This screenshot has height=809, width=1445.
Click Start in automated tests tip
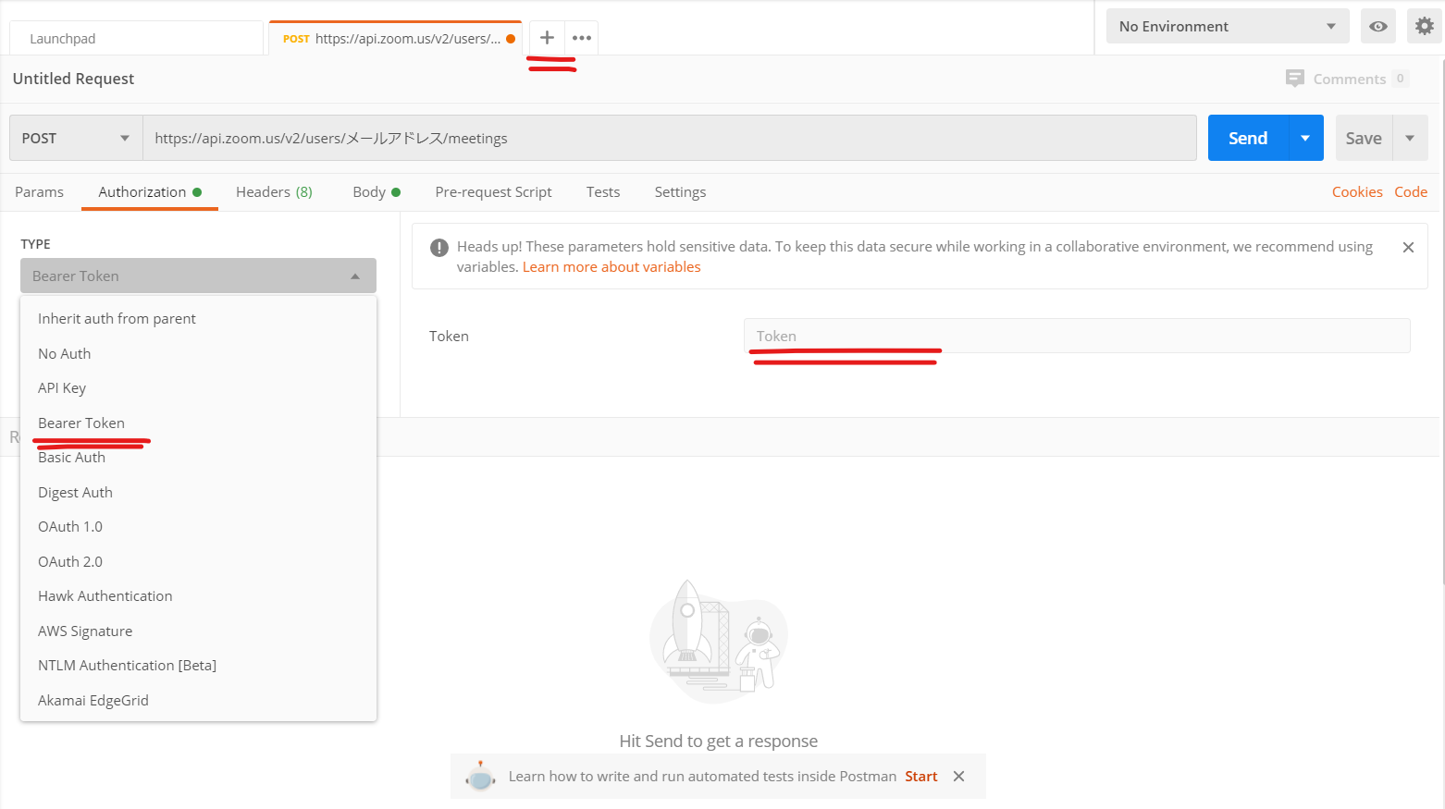pos(920,776)
